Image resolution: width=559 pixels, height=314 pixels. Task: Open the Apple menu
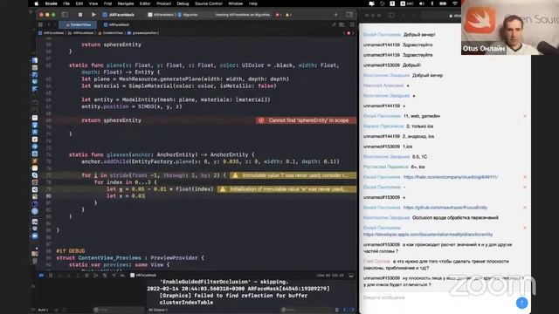pos(36,3)
